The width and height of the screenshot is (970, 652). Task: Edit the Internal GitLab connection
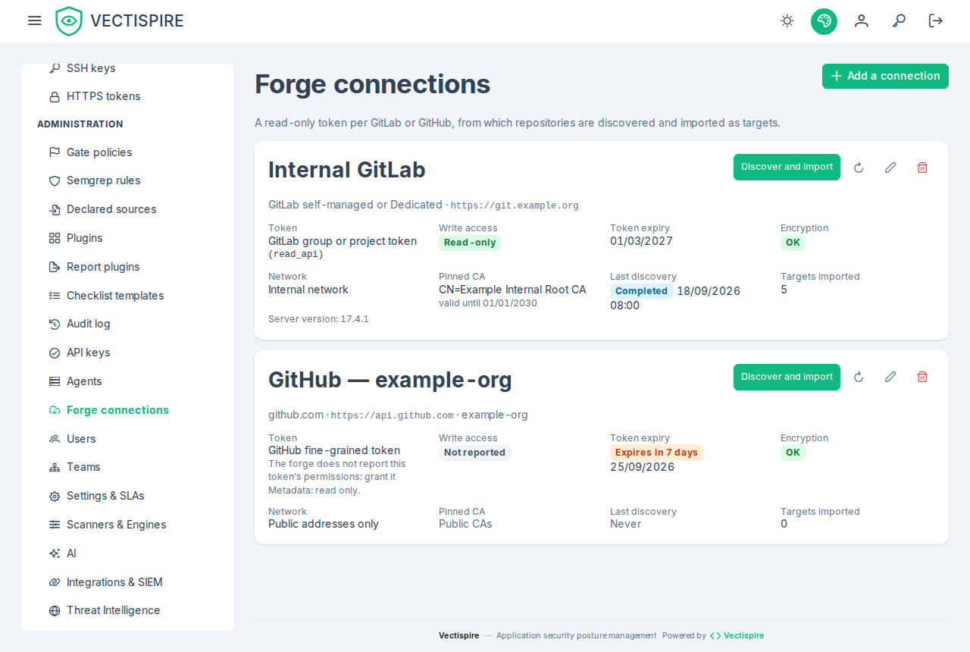pos(890,168)
